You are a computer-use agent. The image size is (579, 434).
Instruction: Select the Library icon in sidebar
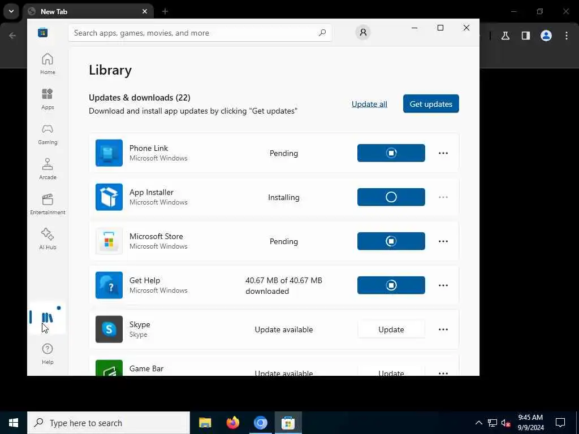click(x=47, y=318)
